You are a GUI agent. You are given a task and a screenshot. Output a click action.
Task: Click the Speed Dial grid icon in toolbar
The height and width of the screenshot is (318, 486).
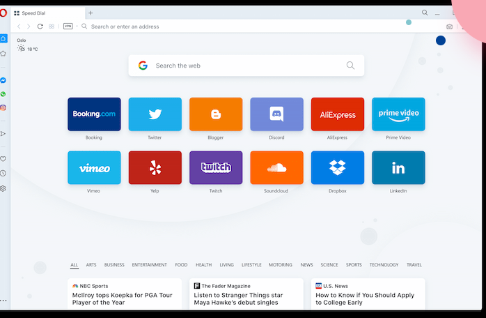point(52,26)
